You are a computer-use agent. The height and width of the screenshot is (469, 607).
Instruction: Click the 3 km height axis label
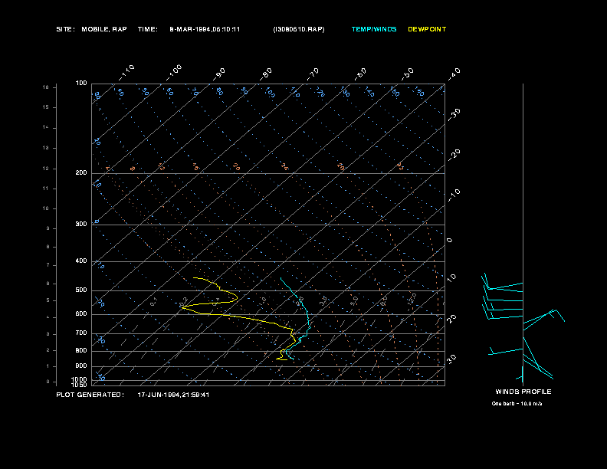coord(48,334)
